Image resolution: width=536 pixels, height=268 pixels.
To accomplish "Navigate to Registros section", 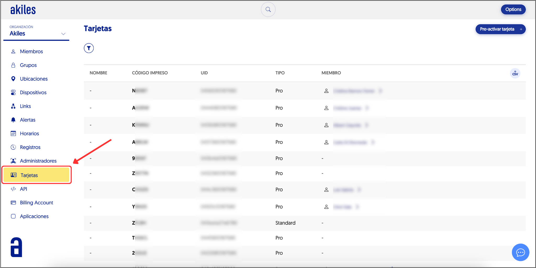I will point(30,147).
